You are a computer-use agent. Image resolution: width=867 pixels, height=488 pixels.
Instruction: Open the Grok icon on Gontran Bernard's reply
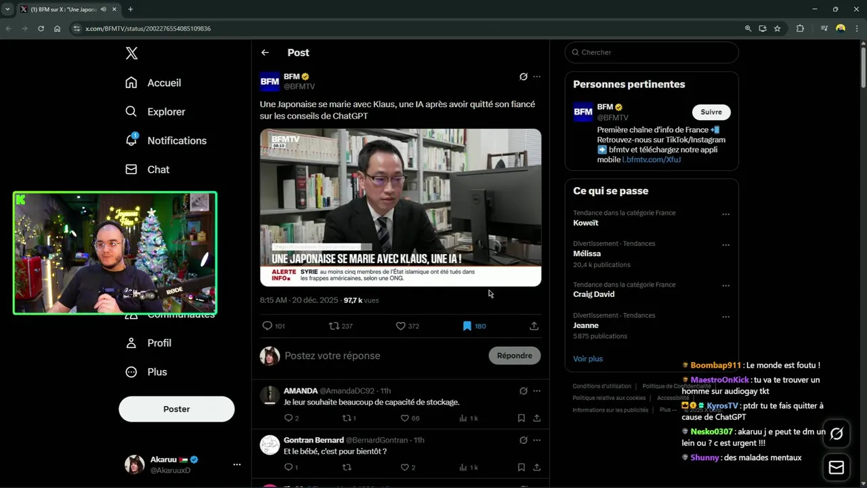click(523, 440)
